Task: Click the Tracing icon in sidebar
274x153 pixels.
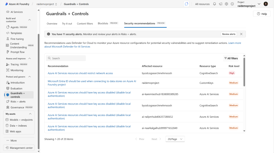Action: coord(8,64)
